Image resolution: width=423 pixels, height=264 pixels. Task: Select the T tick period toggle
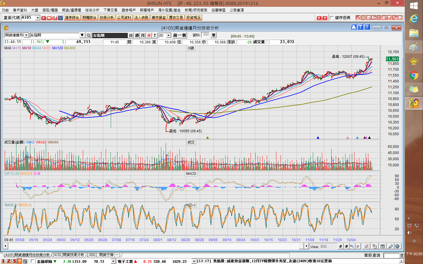(155, 35)
